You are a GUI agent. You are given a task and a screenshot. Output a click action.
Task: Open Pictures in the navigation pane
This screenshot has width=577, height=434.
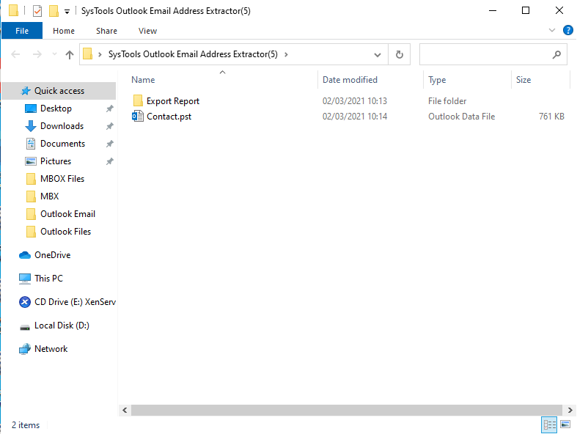coord(56,161)
